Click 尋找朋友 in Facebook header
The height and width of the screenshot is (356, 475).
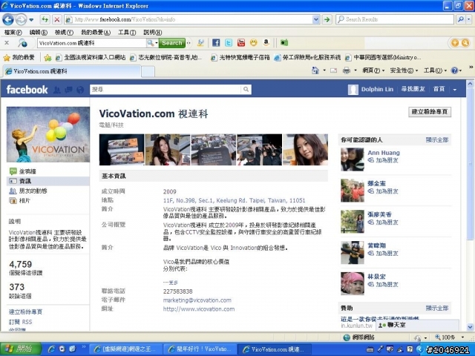tap(413, 89)
